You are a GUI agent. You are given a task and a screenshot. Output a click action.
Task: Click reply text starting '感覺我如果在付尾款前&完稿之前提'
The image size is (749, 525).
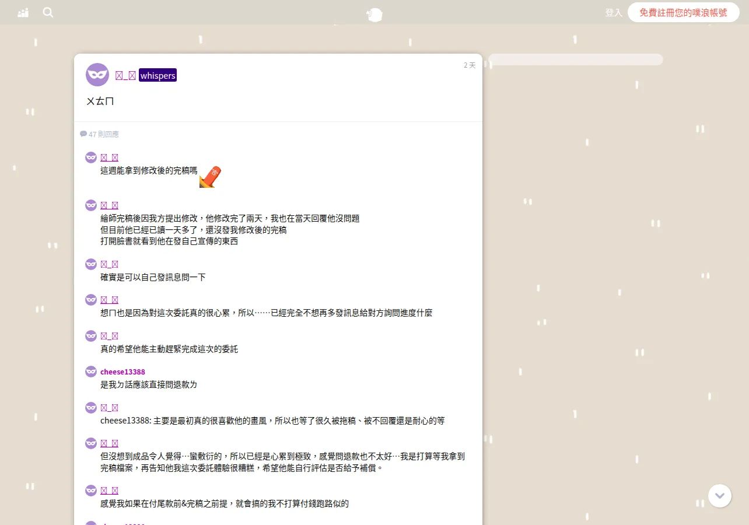tap(225, 503)
